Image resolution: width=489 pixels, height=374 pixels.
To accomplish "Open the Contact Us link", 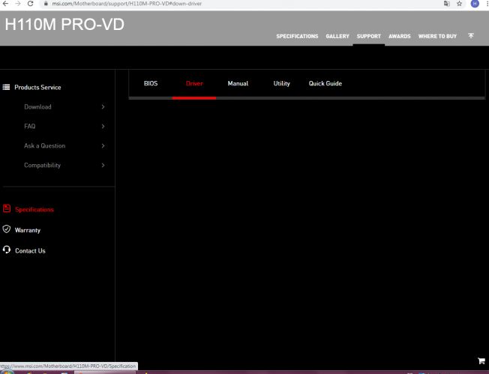I will (x=30, y=250).
